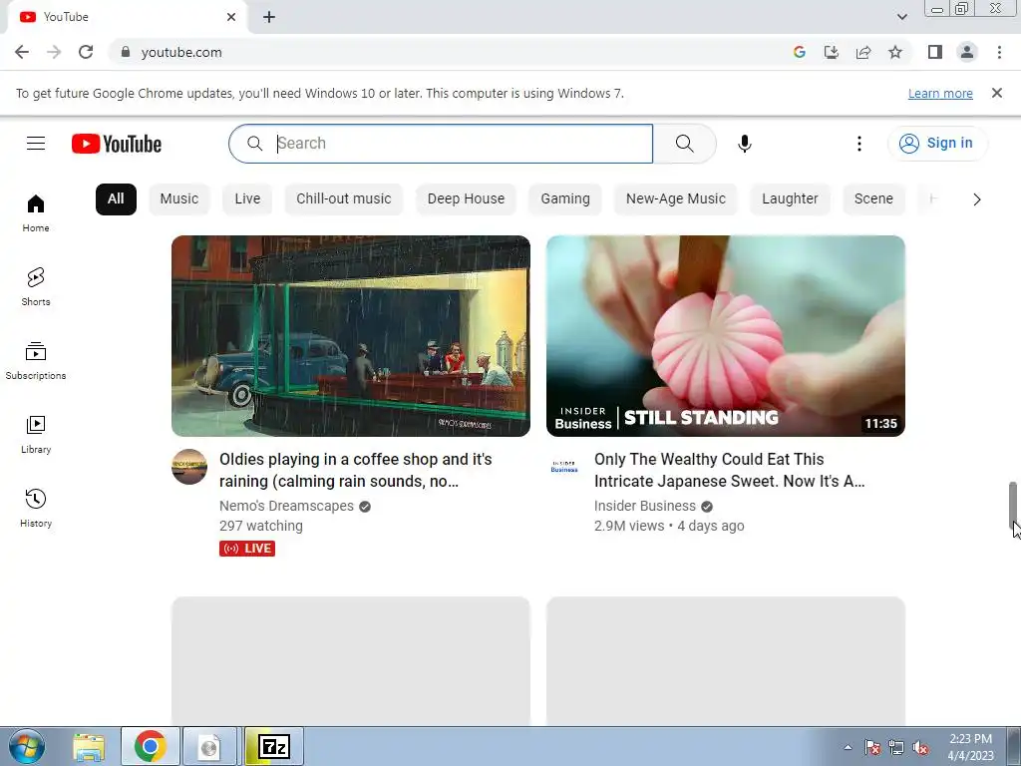The width and height of the screenshot is (1021, 766).
Task: Select the Music filter chip
Action: (179, 198)
